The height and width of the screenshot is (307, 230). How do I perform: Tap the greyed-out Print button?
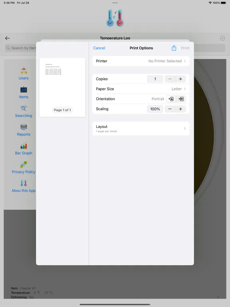coord(185,48)
